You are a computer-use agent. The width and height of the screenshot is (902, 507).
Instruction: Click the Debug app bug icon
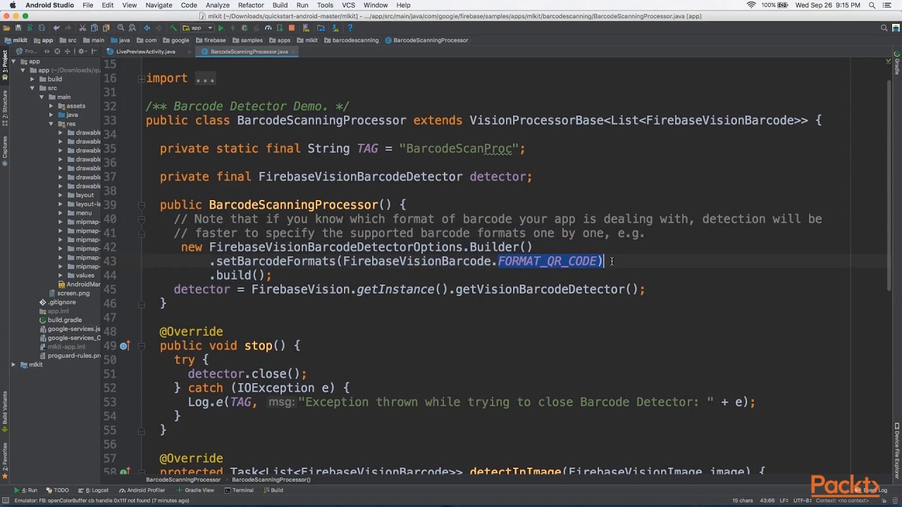click(x=245, y=28)
